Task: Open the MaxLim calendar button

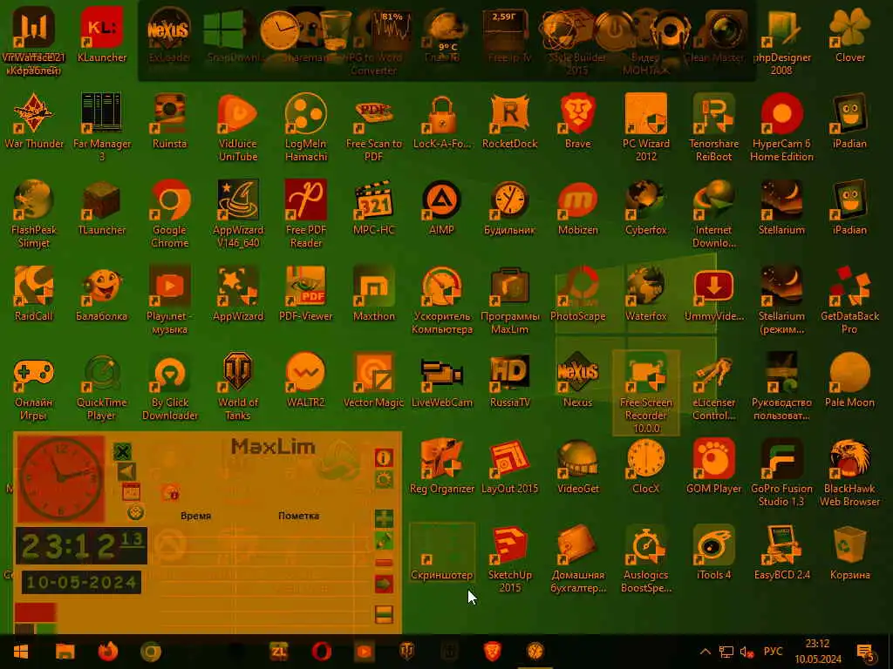Action: 131,491
